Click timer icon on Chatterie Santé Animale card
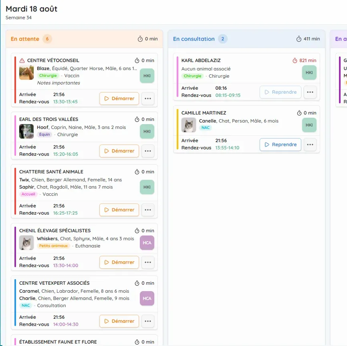Image resolution: width=347 pixels, height=346 pixels. pyautogui.click(x=137, y=172)
